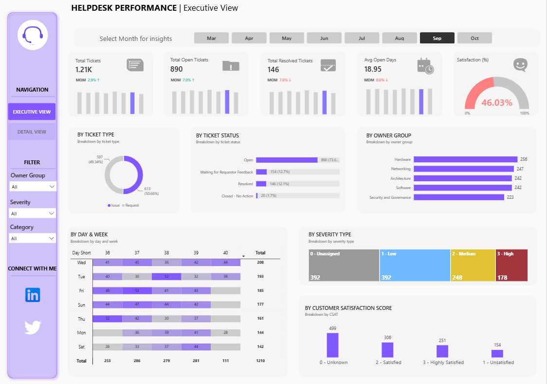Select the Resolved ticket status bar
Viewport: 547px width, 384px height.
pos(261,184)
